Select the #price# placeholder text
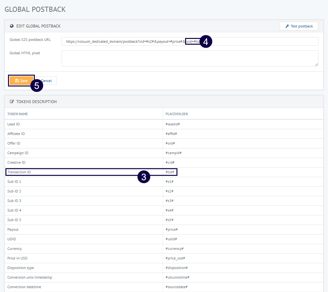This screenshot has width=328, height=292. (x=171, y=229)
